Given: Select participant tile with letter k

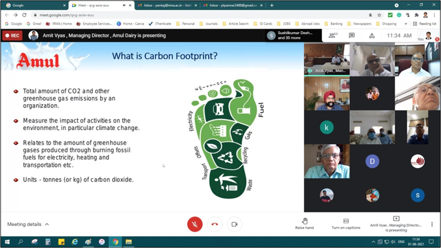Looking at the screenshot, I should point(326,127).
